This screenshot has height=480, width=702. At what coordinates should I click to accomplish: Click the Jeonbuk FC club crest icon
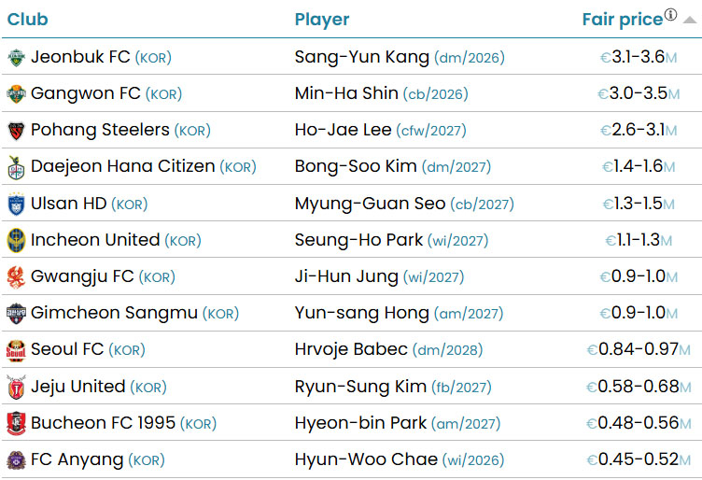[16, 58]
